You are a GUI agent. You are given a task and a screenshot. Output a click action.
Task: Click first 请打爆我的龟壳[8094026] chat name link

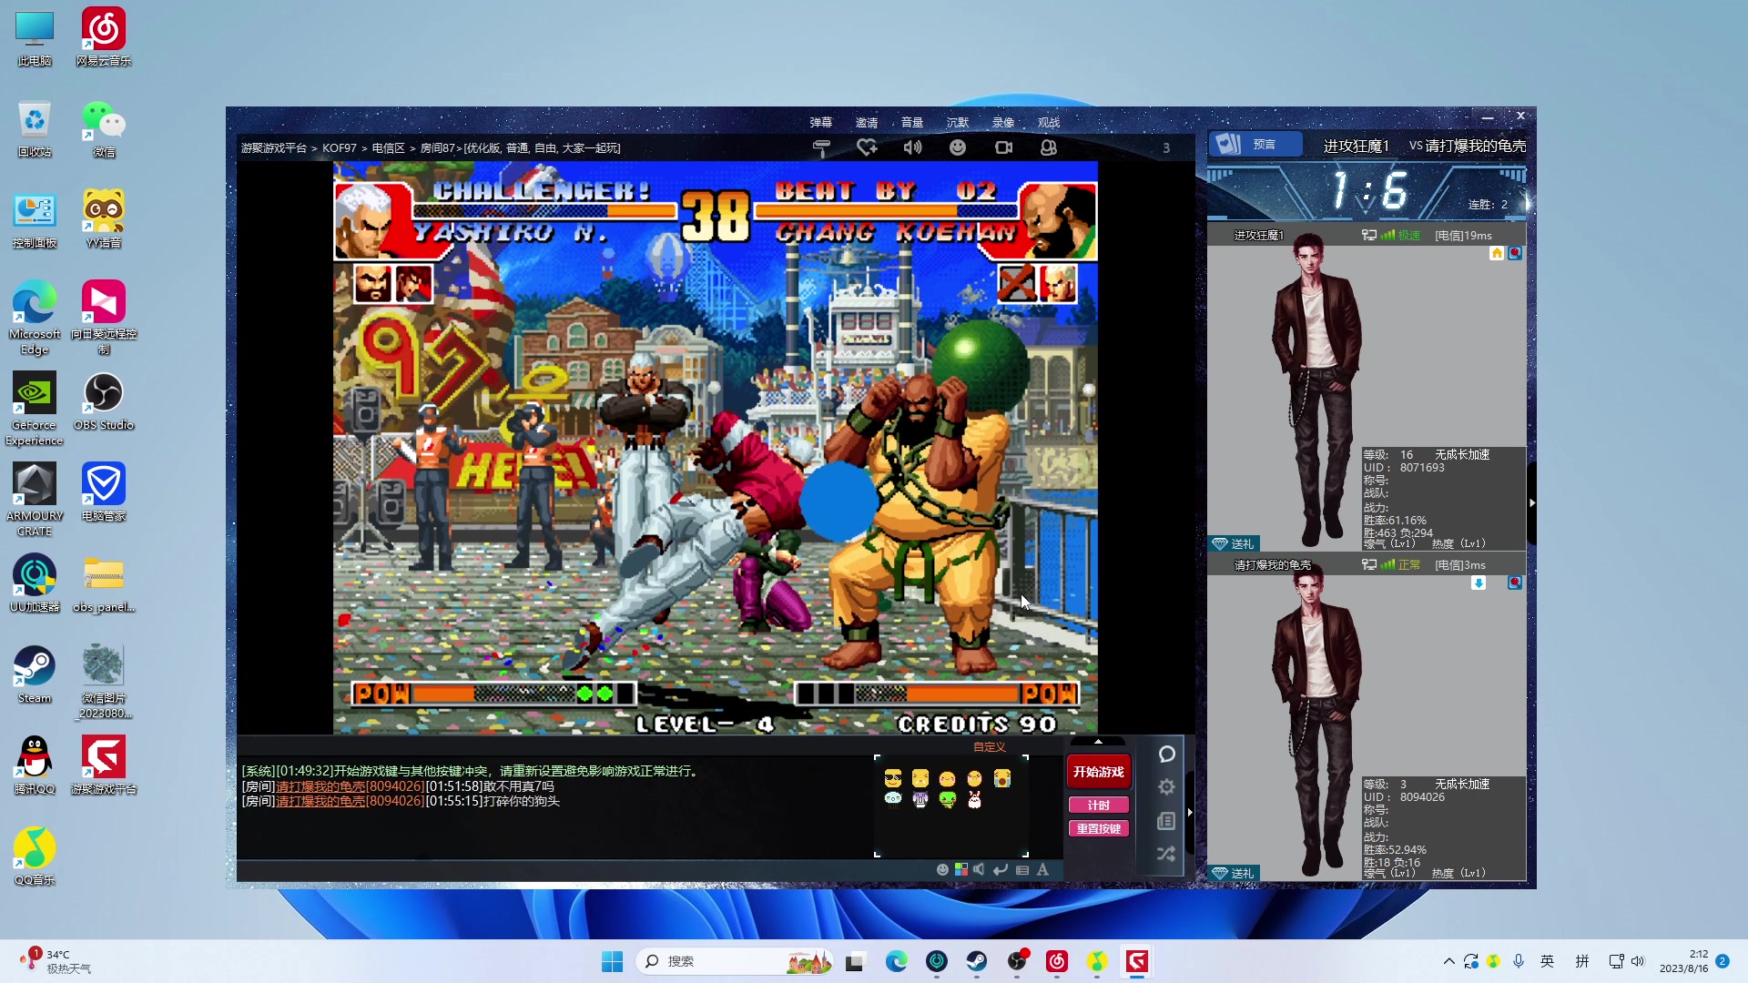point(351,786)
